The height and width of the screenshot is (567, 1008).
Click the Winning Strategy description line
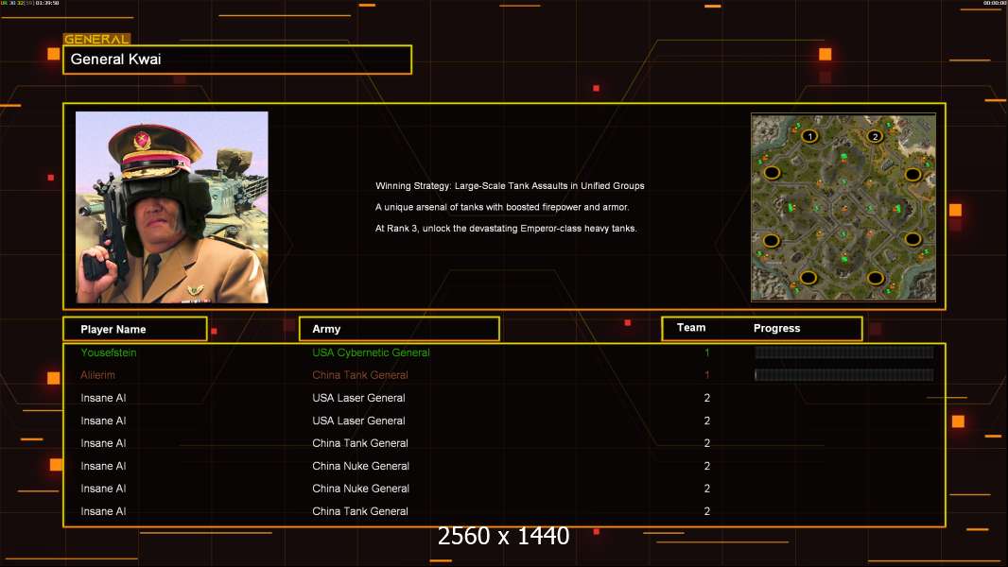point(510,186)
